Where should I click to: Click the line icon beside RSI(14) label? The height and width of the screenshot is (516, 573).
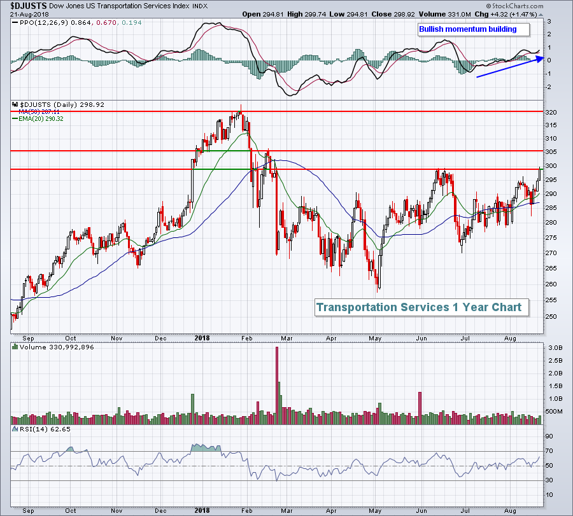(x=15, y=429)
